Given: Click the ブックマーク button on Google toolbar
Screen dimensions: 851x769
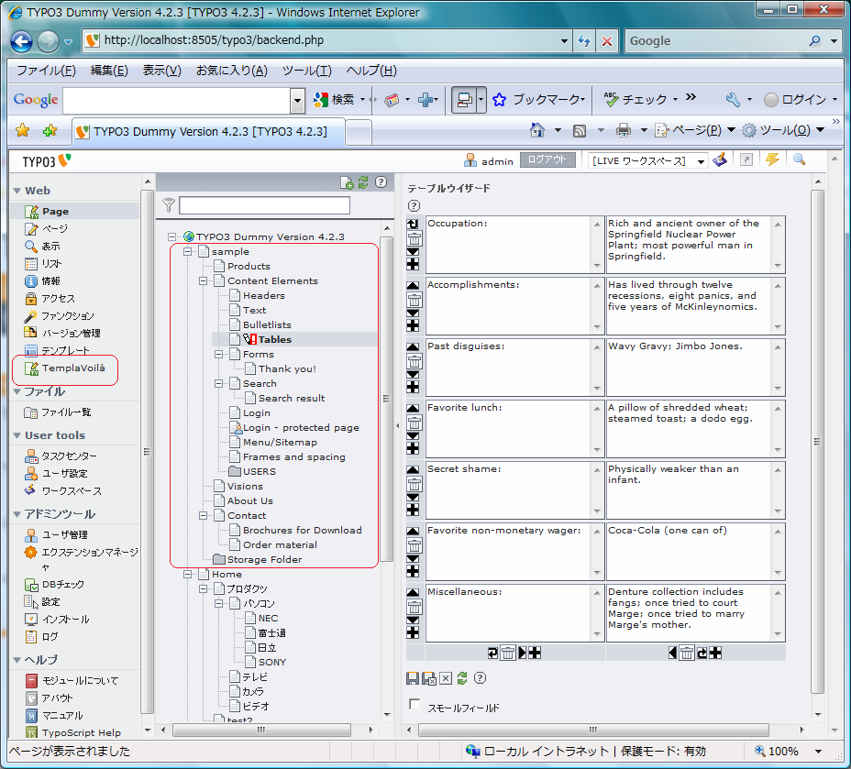Looking at the screenshot, I should [x=539, y=99].
